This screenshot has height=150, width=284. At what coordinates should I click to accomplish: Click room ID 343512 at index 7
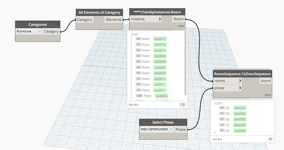tap(160, 79)
